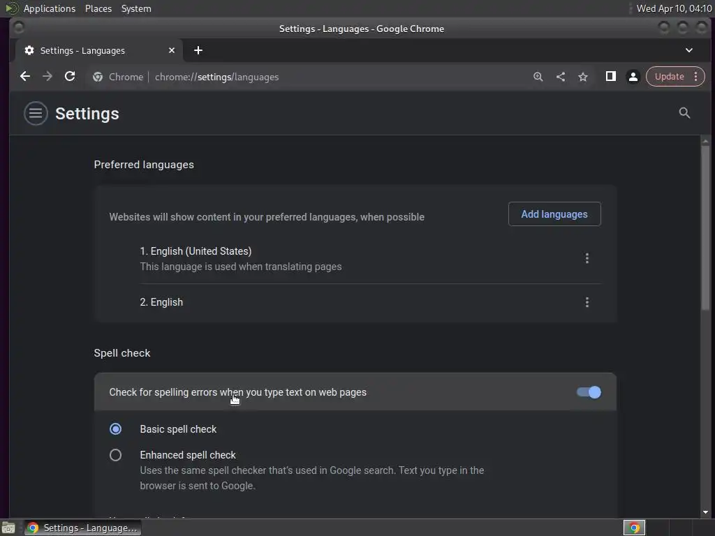The image size is (715, 536).
Task: Click the back navigation arrow
Action: pyautogui.click(x=25, y=77)
